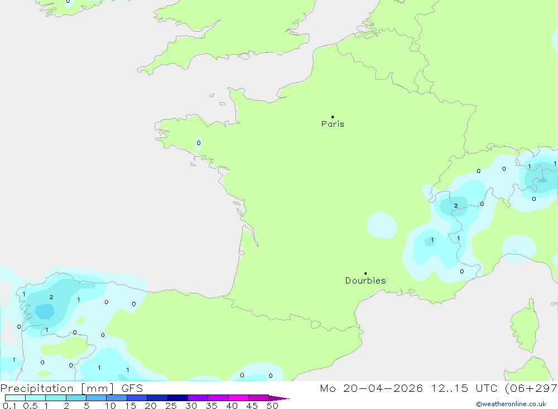Click the '2' precipitation value near Geneva
The height and width of the screenshot is (409, 558).
point(456,206)
